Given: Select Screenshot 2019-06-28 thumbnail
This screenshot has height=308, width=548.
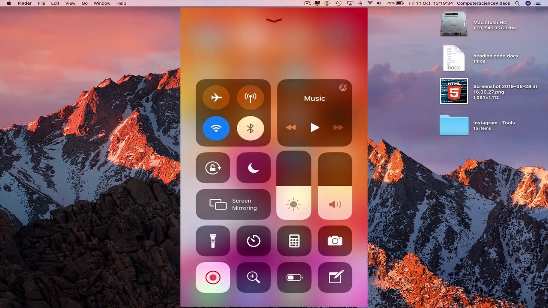Looking at the screenshot, I should (454, 91).
